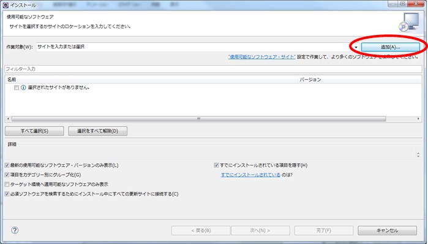Click the 次へ(N) > button

[x=260, y=231]
